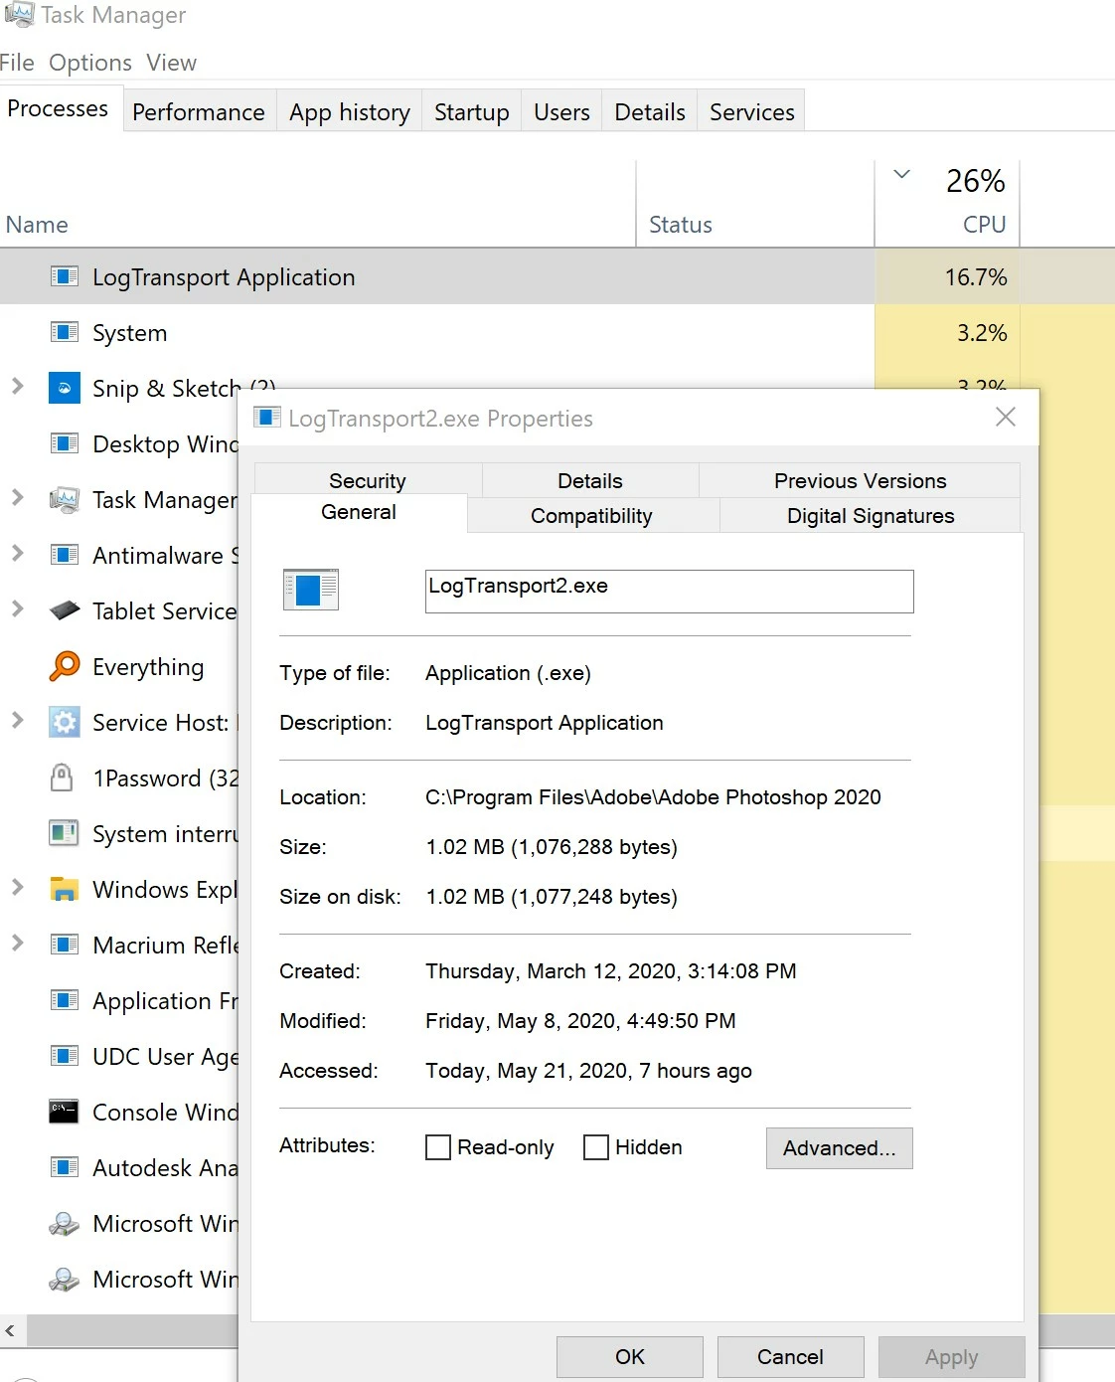Expand the Snip & Sketch process group
The image size is (1115, 1382).
17,386
